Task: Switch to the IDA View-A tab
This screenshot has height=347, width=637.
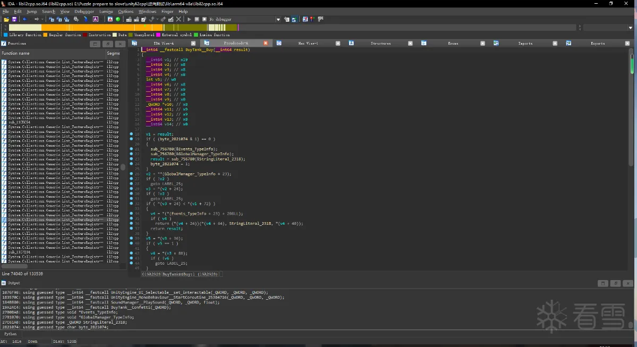Action: (x=163, y=43)
